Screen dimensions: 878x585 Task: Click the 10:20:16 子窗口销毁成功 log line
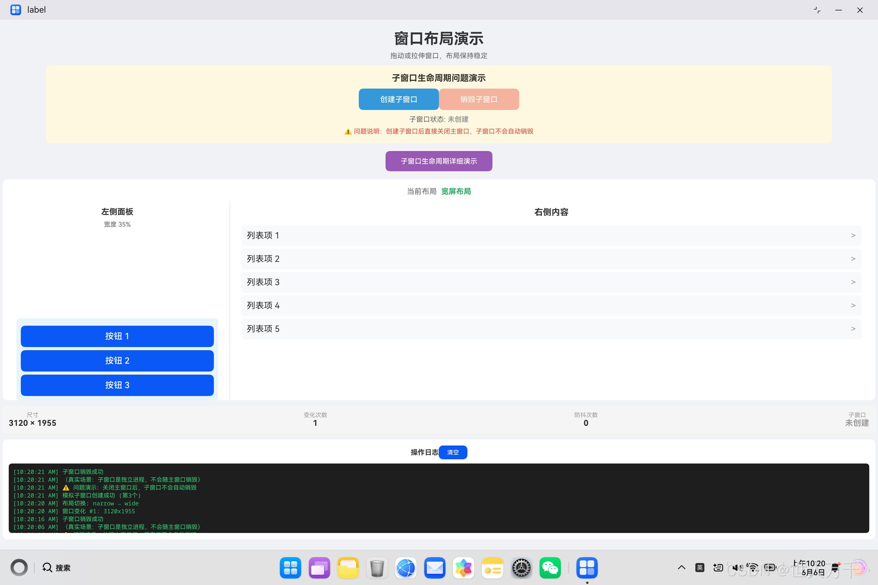click(x=58, y=519)
